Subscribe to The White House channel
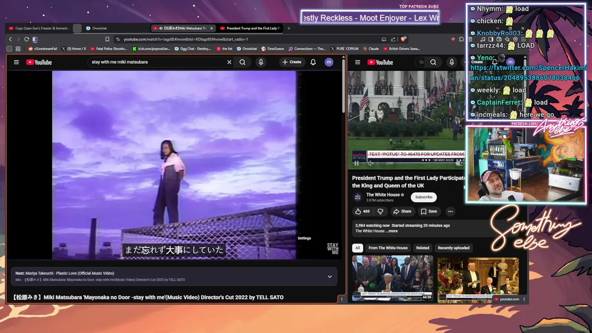592x333 pixels. (424, 197)
